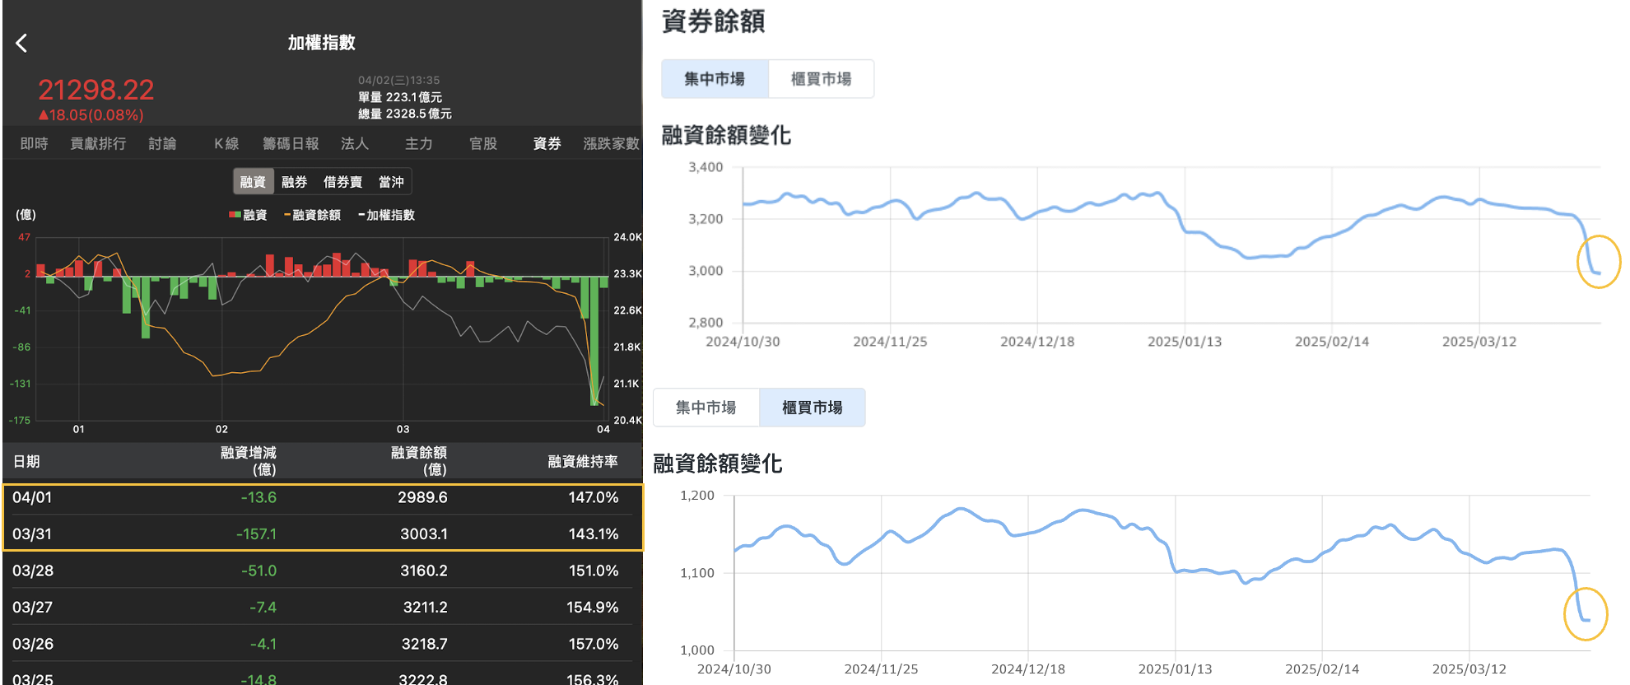1630x685 pixels.
Task: Click the back arrow beside 加權指數 title
Action: coord(22,43)
